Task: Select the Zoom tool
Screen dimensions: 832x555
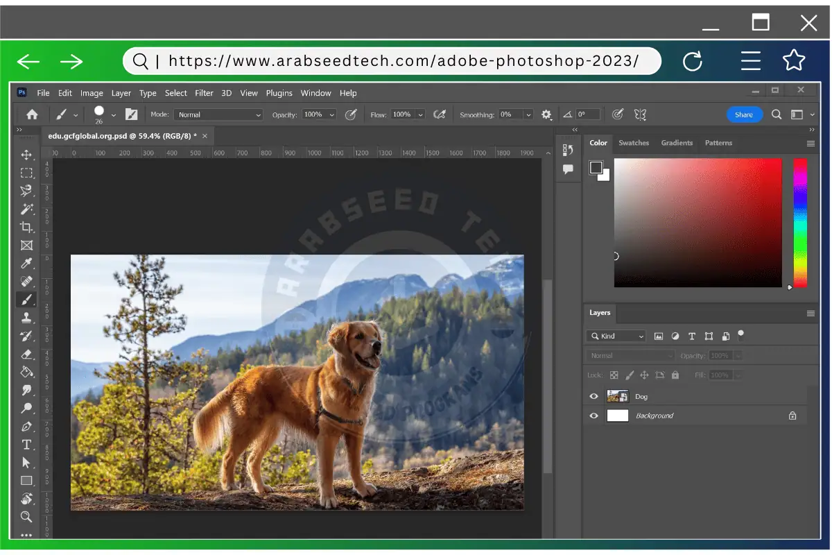Action: (x=26, y=517)
